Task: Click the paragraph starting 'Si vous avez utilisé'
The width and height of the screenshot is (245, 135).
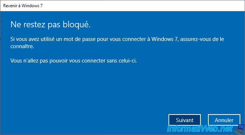Action: [x=117, y=43]
